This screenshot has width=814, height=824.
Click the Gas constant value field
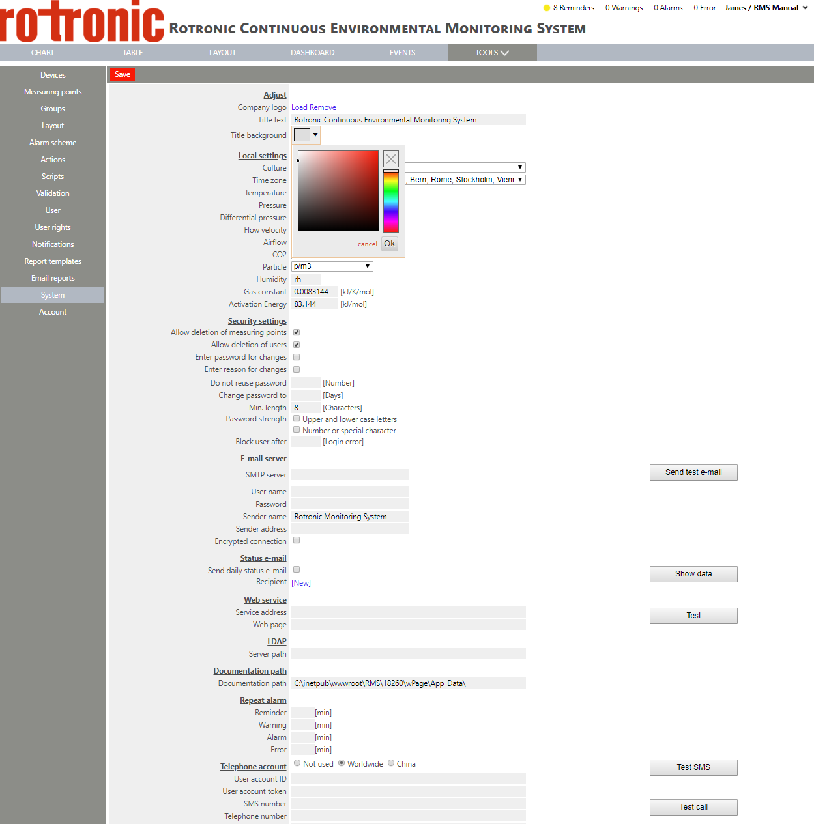[x=315, y=292]
